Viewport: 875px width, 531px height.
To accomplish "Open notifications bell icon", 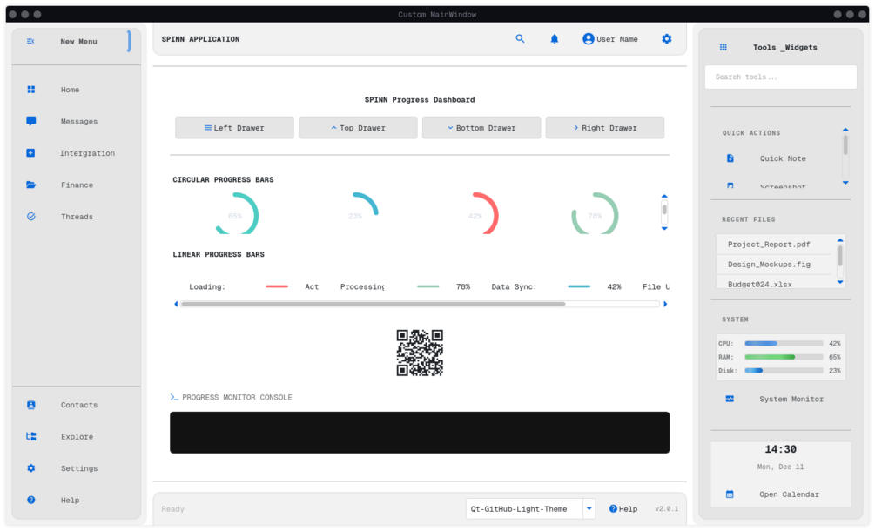I will (x=554, y=39).
